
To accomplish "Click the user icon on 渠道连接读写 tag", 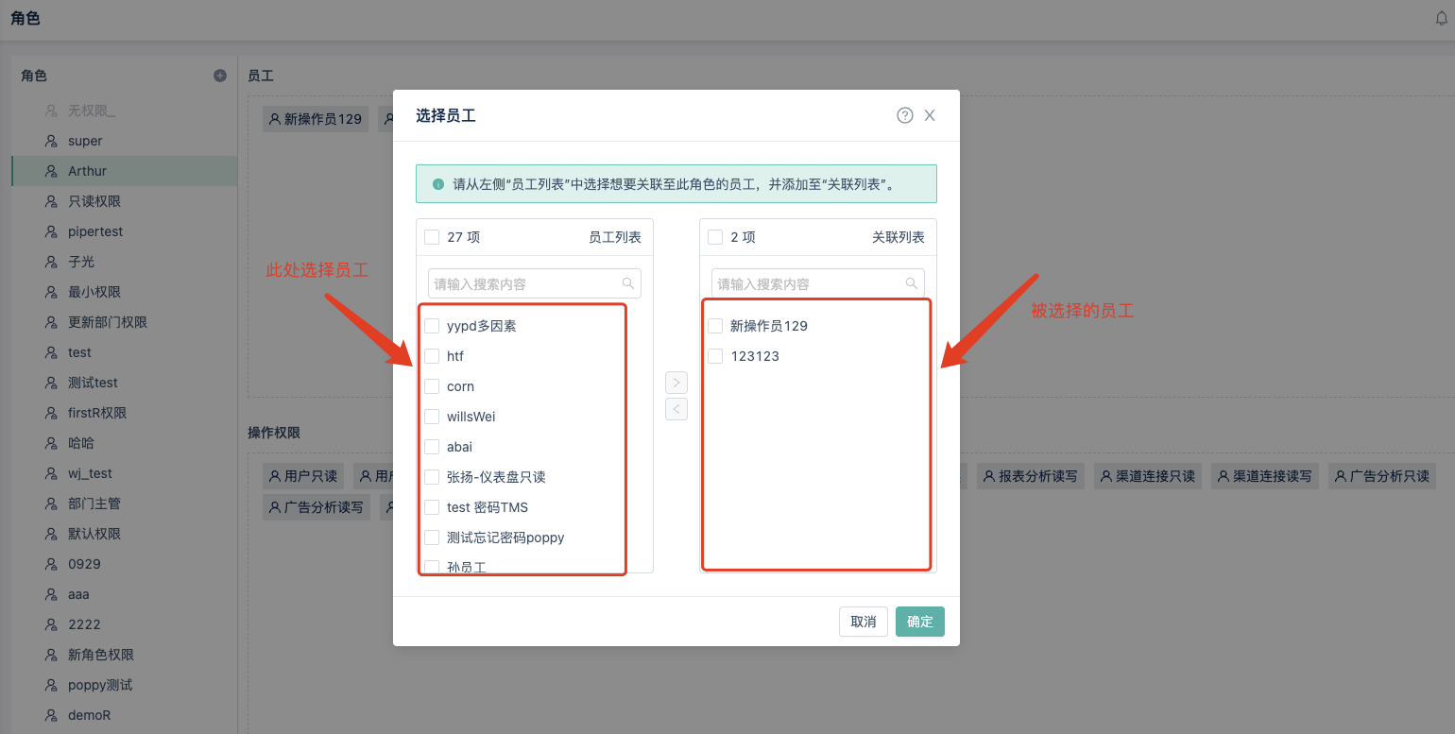I will (x=1224, y=476).
